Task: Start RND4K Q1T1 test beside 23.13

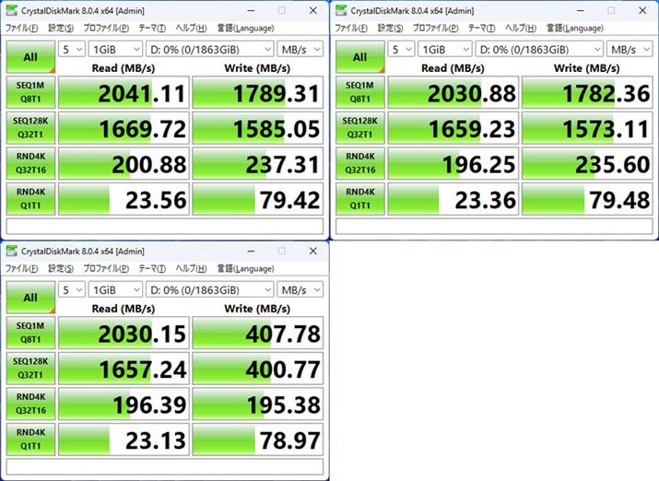Action: pyautogui.click(x=30, y=439)
